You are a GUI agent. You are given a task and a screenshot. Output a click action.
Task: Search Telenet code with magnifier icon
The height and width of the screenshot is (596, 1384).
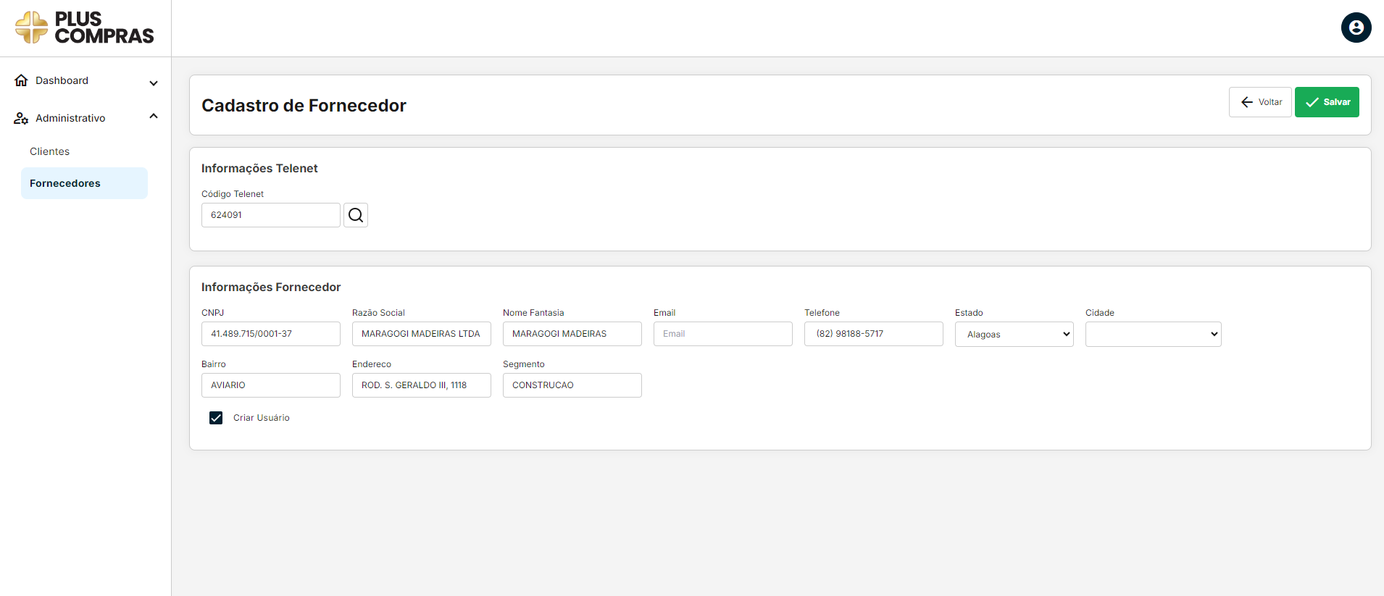pos(356,215)
